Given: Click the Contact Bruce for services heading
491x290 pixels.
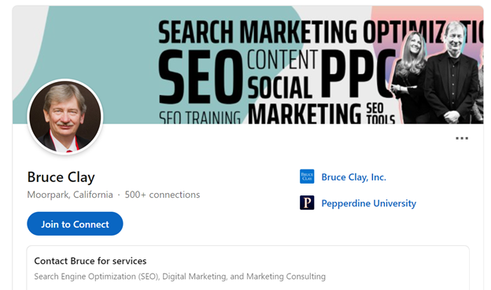Looking at the screenshot, I should pyautogui.click(x=90, y=261).
